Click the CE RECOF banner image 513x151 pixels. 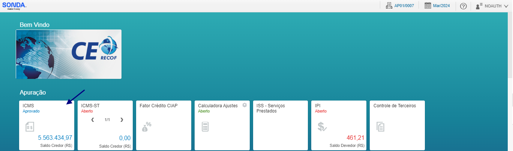pyautogui.click(x=69, y=54)
